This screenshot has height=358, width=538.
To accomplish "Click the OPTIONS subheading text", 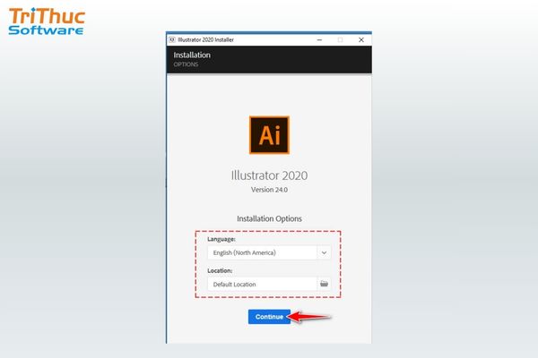I will pyautogui.click(x=186, y=64).
